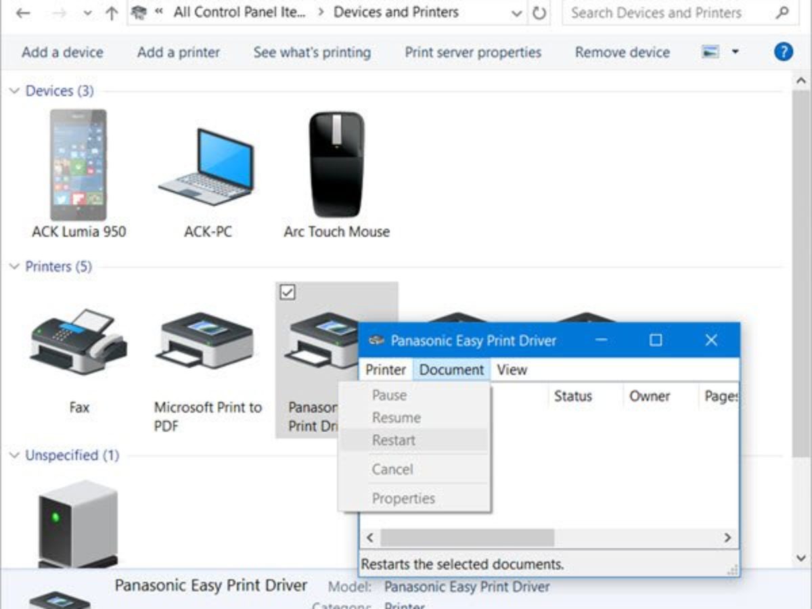The height and width of the screenshot is (609, 812).
Task: Click All Control Panel Items breadcrumb
Action: pyautogui.click(x=240, y=12)
